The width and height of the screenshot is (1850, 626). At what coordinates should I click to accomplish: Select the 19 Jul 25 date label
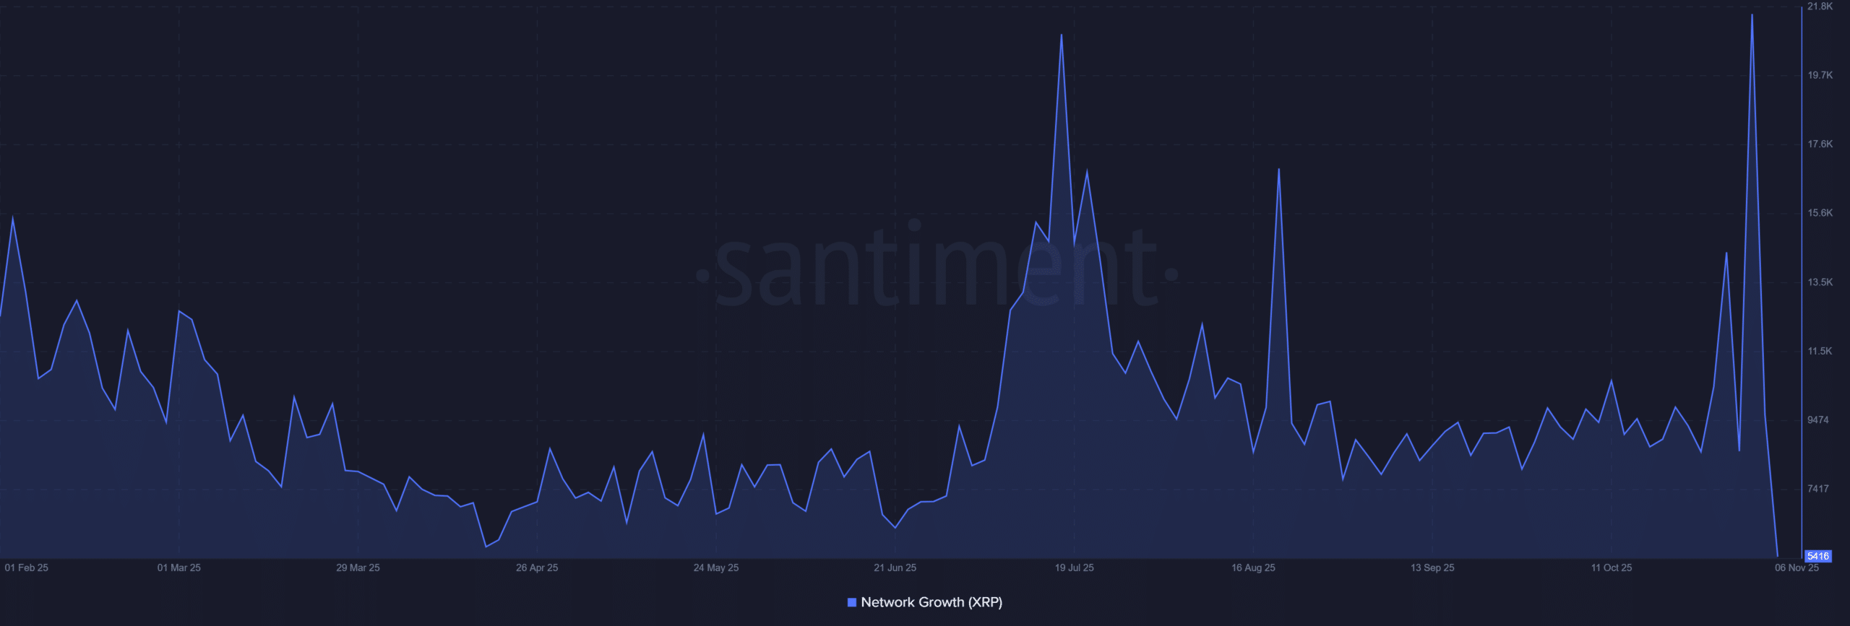click(x=1074, y=568)
